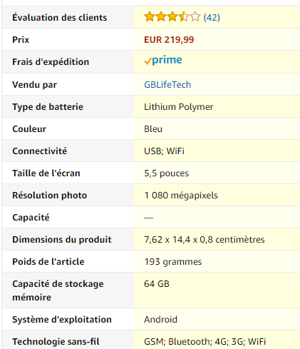The height and width of the screenshot is (349, 300).
Task: Click the Évaluation des clients label
Action: [x=60, y=18]
